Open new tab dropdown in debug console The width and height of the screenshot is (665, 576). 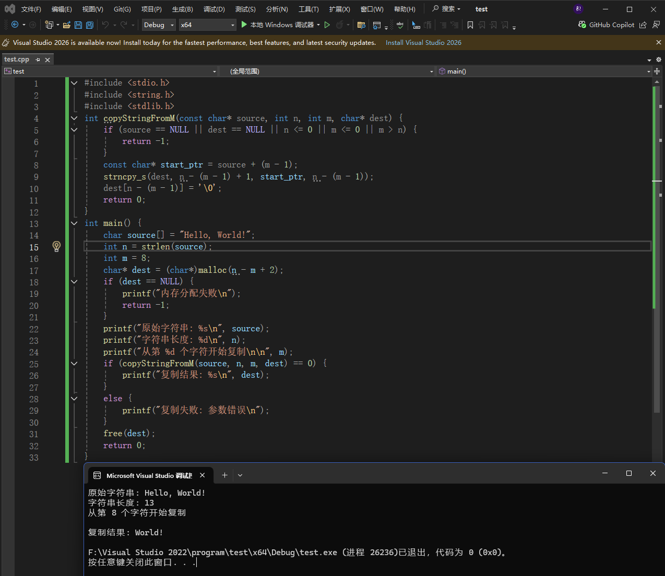point(240,475)
